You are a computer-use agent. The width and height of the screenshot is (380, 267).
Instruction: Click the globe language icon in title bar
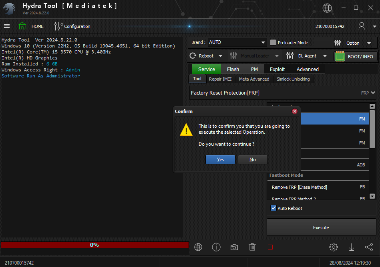tap(327, 8)
